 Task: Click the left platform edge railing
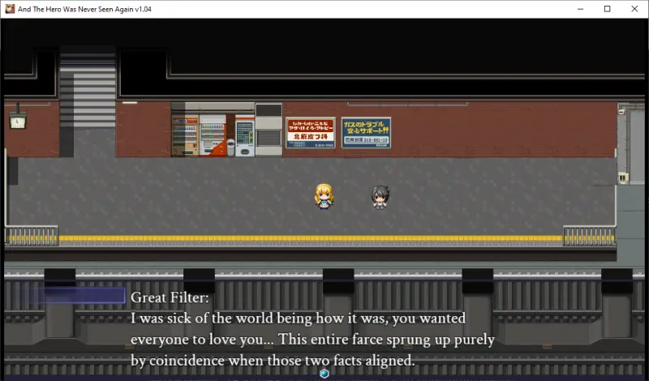click(x=31, y=236)
